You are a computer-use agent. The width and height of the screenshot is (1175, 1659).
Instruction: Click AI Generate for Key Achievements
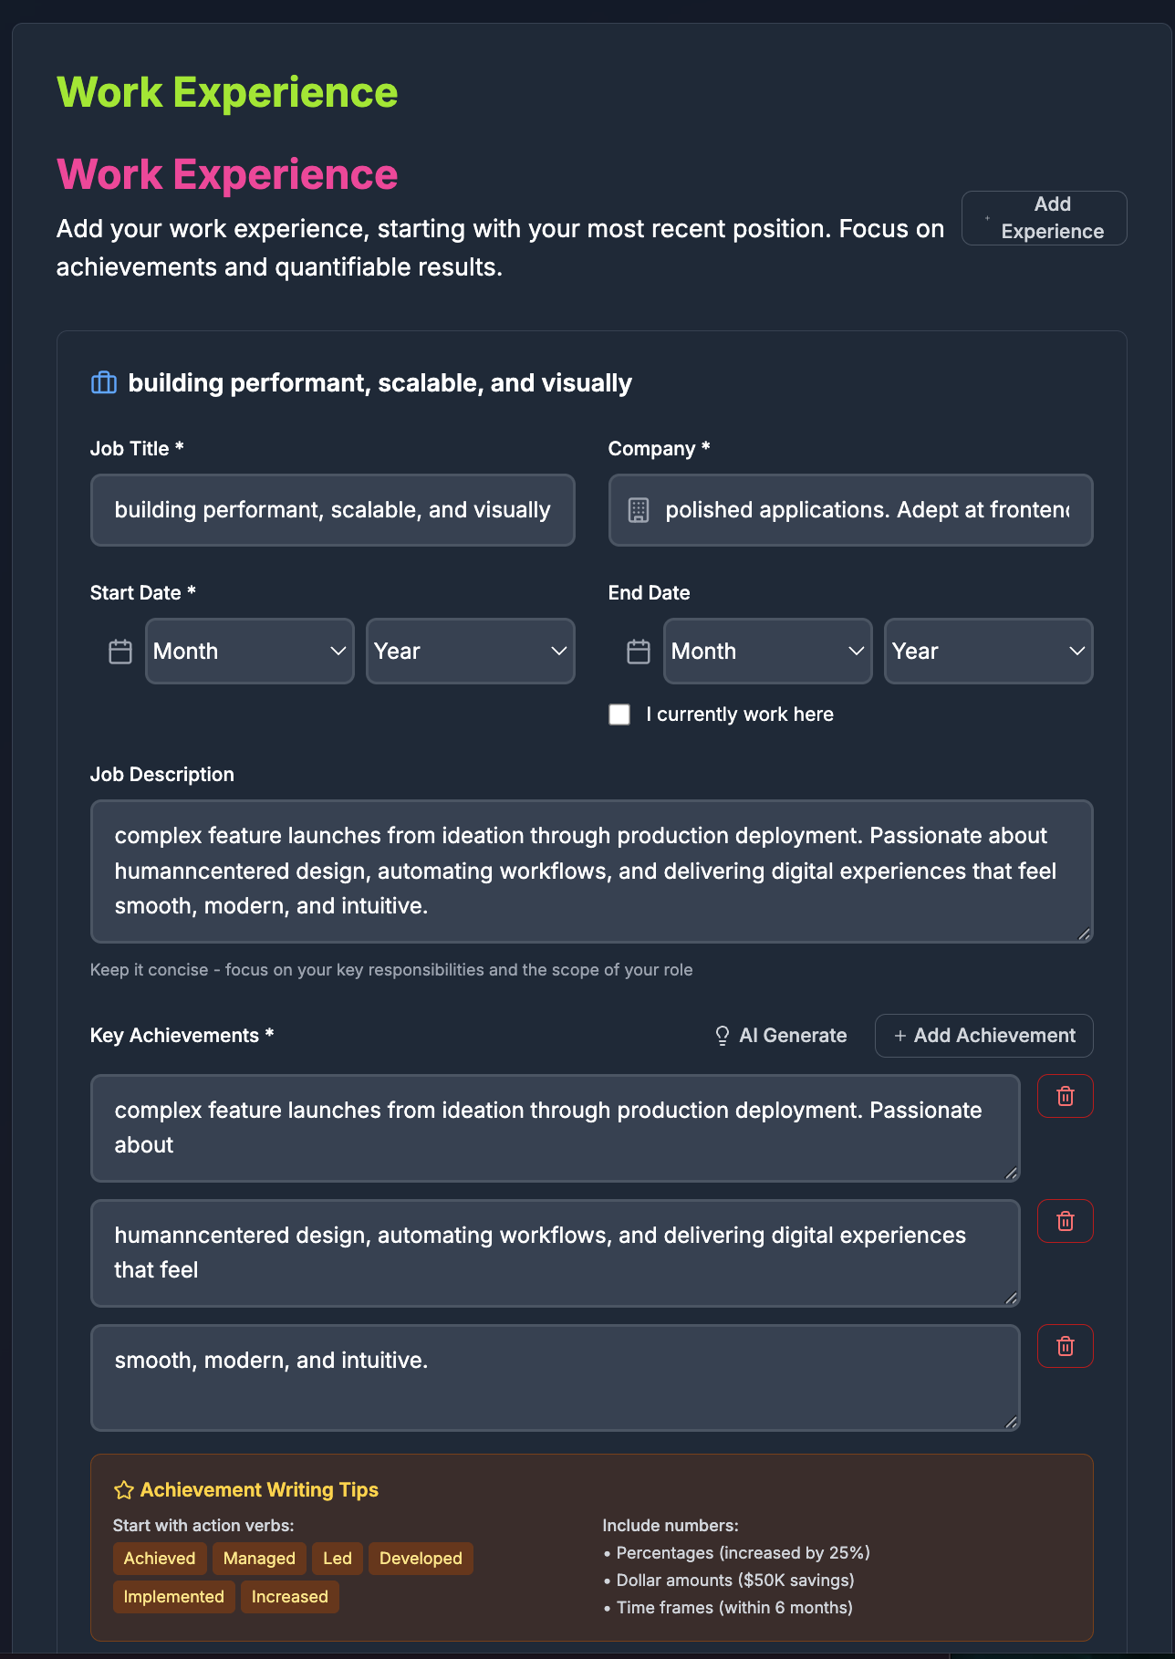coord(780,1035)
